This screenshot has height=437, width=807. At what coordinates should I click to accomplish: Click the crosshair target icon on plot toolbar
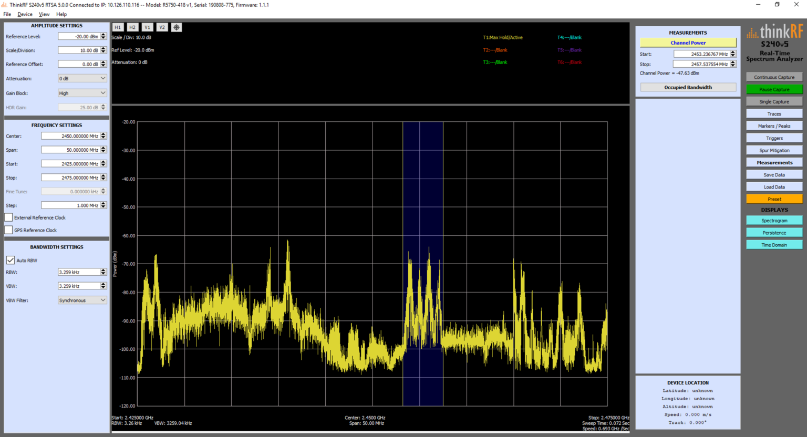point(176,27)
